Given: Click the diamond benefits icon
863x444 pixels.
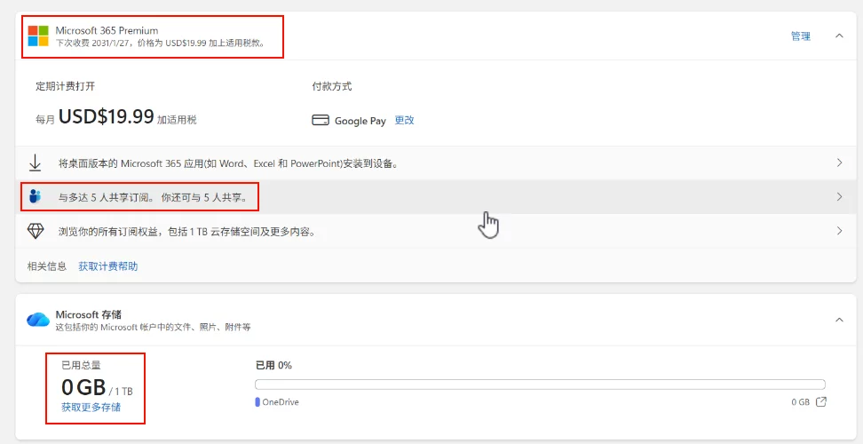Looking at the screenshot, I should (x=36, y=231).
